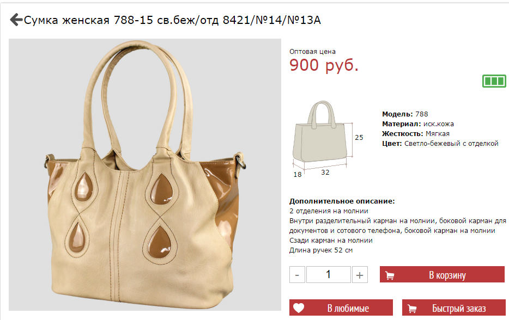
Task: Click the heart icon in В любимые
Action: click(x=299, y=307)
